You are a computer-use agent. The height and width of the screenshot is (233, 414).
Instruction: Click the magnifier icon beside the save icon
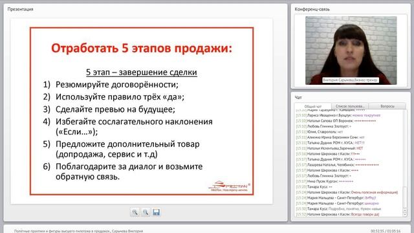point(146,212)
